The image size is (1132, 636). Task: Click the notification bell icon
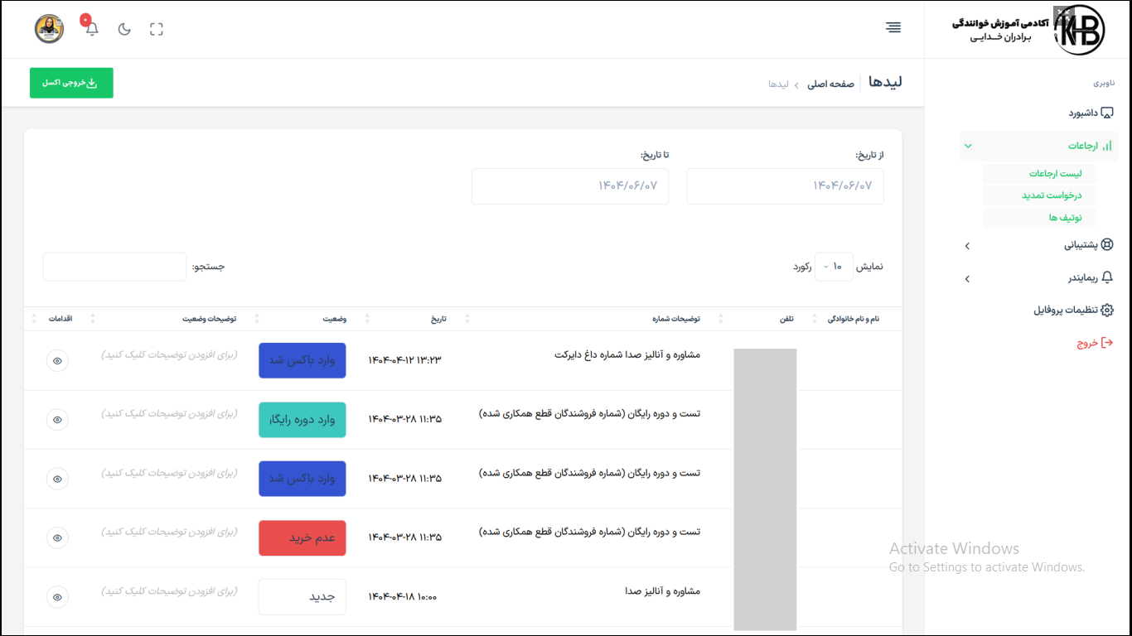(x=92, y=29)
